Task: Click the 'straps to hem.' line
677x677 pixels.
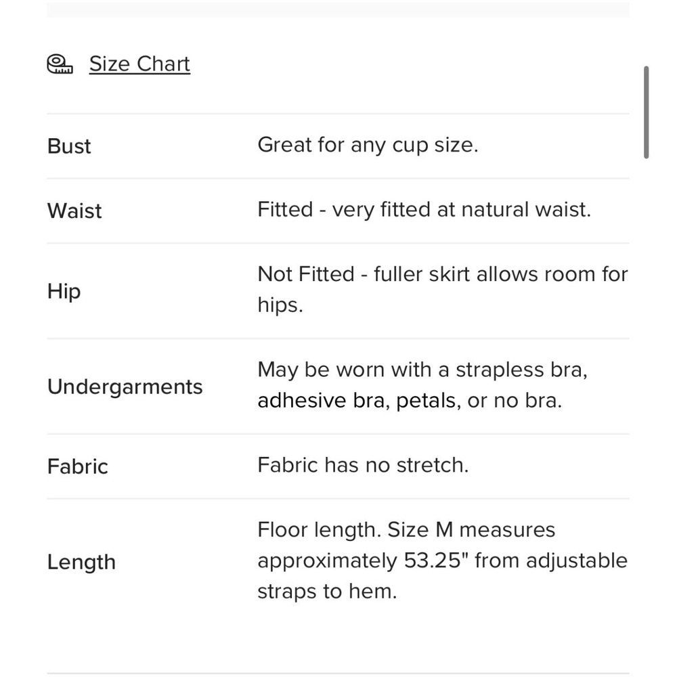Action: click(327, 591)
